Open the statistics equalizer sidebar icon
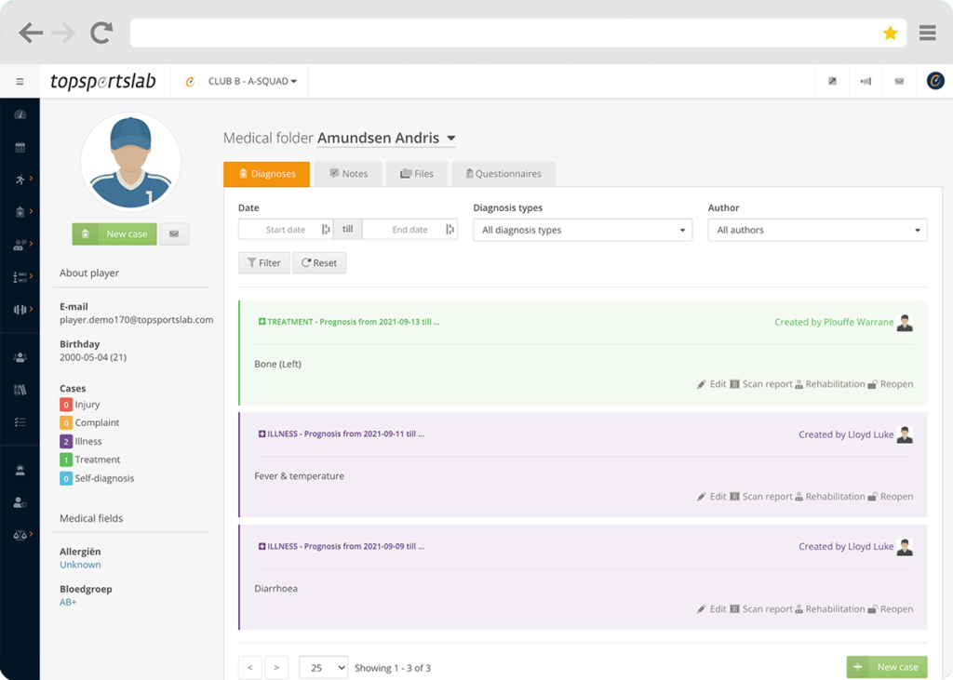This screenshot has width=953, height=680. [20, 309]
